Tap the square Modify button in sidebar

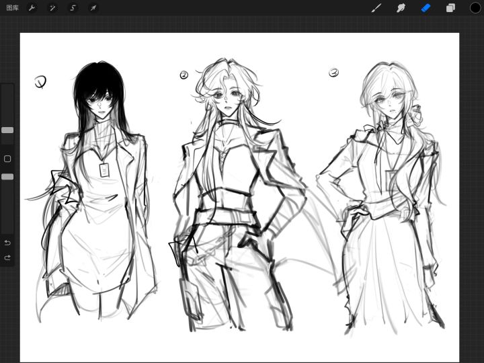7,159
